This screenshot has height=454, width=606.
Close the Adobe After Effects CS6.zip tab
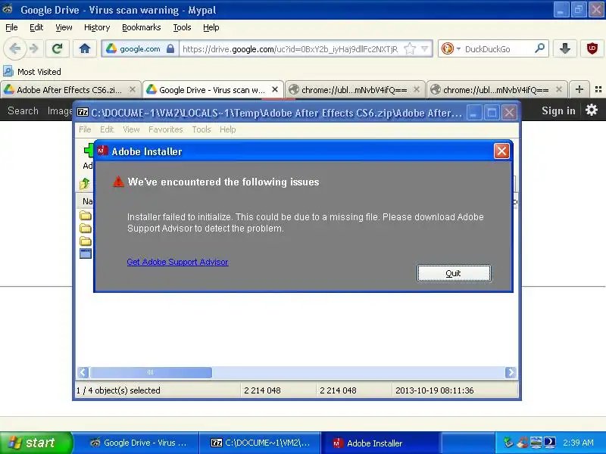point(133,89)
